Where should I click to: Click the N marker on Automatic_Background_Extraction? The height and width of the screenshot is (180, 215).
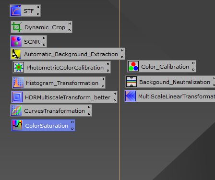click(122, 50)
